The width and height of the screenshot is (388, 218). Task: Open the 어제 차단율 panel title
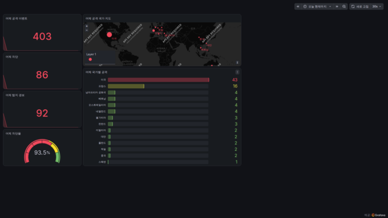pyautogui.click(x=13, y=134)
